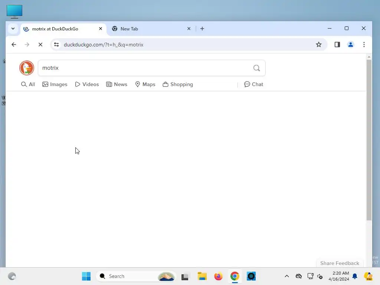
Task: Click the forward navigation arrow
Action: [27, 45]
